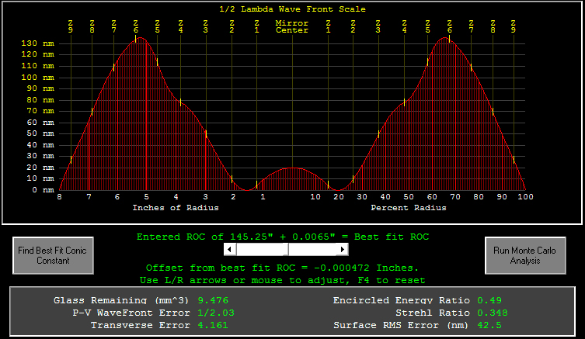This screenshot has width=585, height=339.
Task: Click the 'Mirror Center' label
Action: [292, 26]
